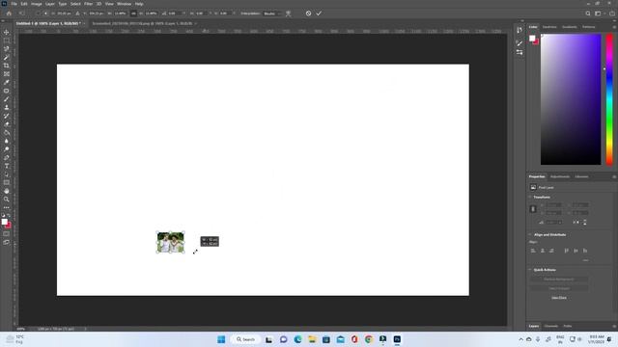618x347 pixels.
Task: Select the Blur tool
Action: coord(7,141)
